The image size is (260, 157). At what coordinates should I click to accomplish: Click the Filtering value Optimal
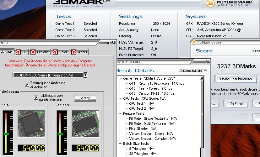coord(156,36)
